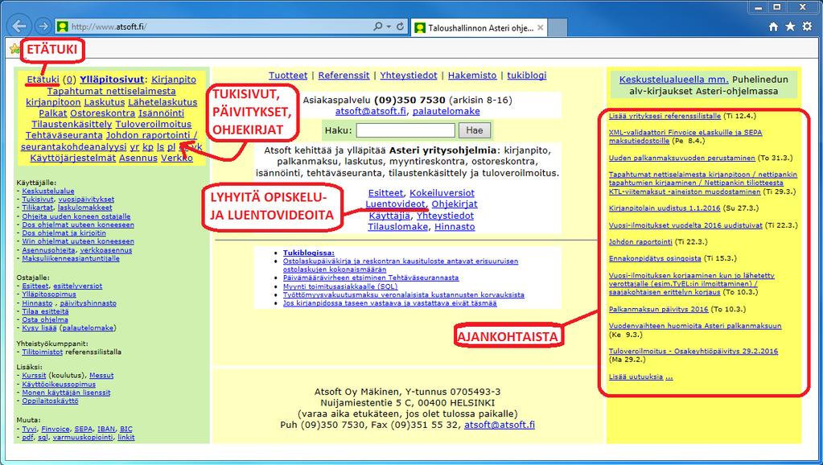Open the Johdon raportointi news link
The width and height of the screenshot is (823, 465).
tap(640, 242)
